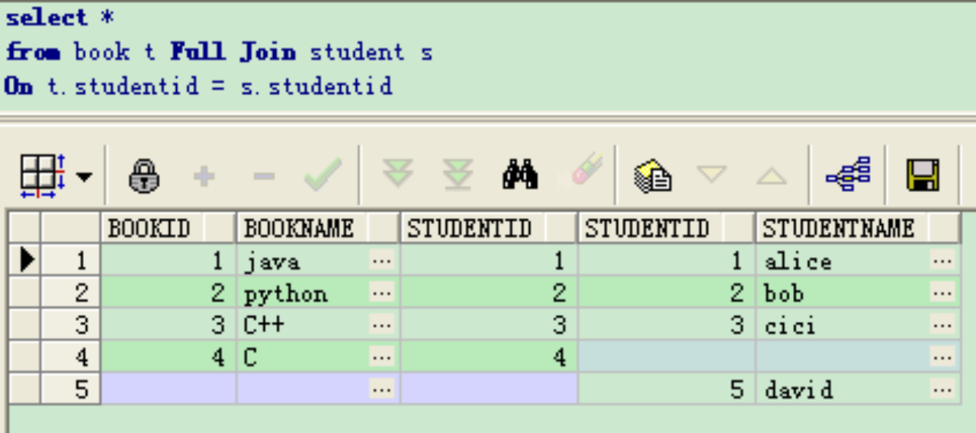Select row 3 by its row number
The width and height of the screenshot is (976, 433).
[x=71, y=326]
